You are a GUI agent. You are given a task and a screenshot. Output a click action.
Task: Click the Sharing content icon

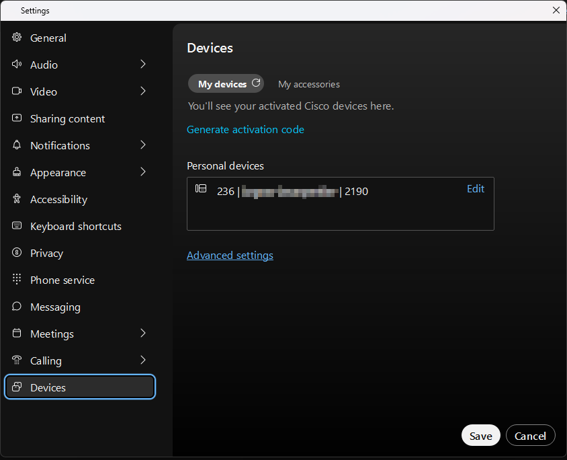point(17,118)
